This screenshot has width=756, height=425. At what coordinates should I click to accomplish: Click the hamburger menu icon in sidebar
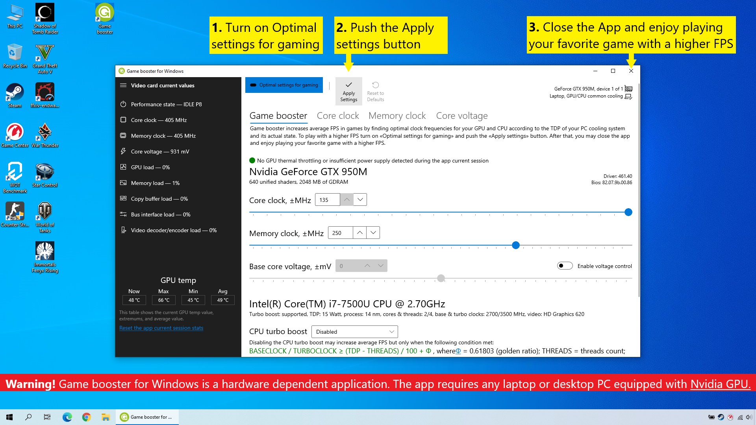[x=123, y=85]
